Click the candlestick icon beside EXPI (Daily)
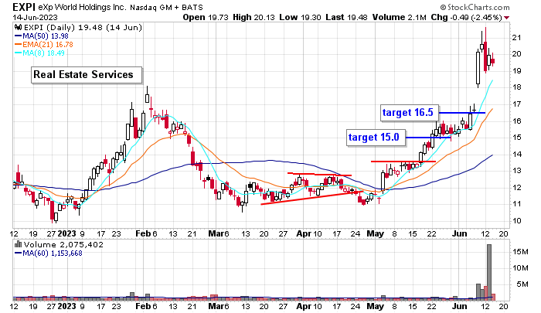The image size is (541, 313). point(17,27)
